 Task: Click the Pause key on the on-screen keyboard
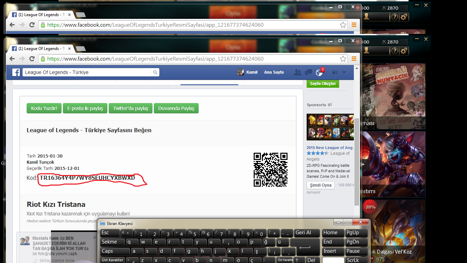pyautogui.click(x=357, y=251)
